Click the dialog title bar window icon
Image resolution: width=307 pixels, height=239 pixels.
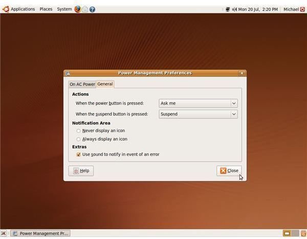coord(68,73)
